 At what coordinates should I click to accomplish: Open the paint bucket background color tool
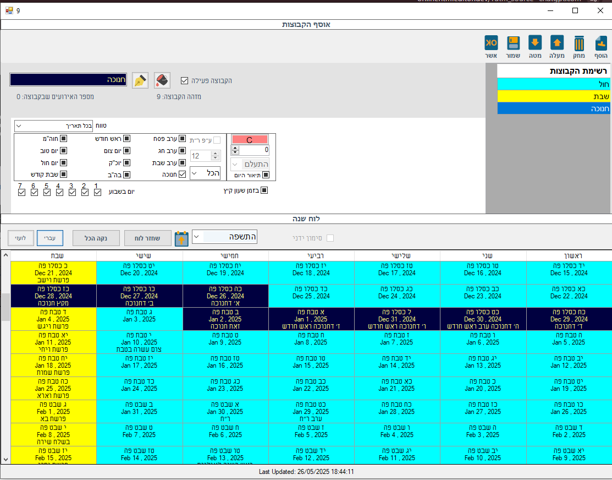162,80
